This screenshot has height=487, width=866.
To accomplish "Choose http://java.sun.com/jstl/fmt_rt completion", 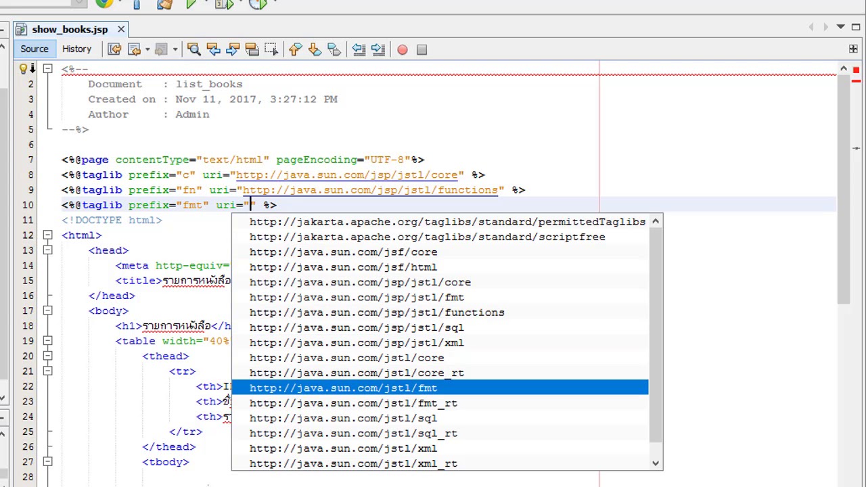I will pyautogui.click(x=440, y=402).
